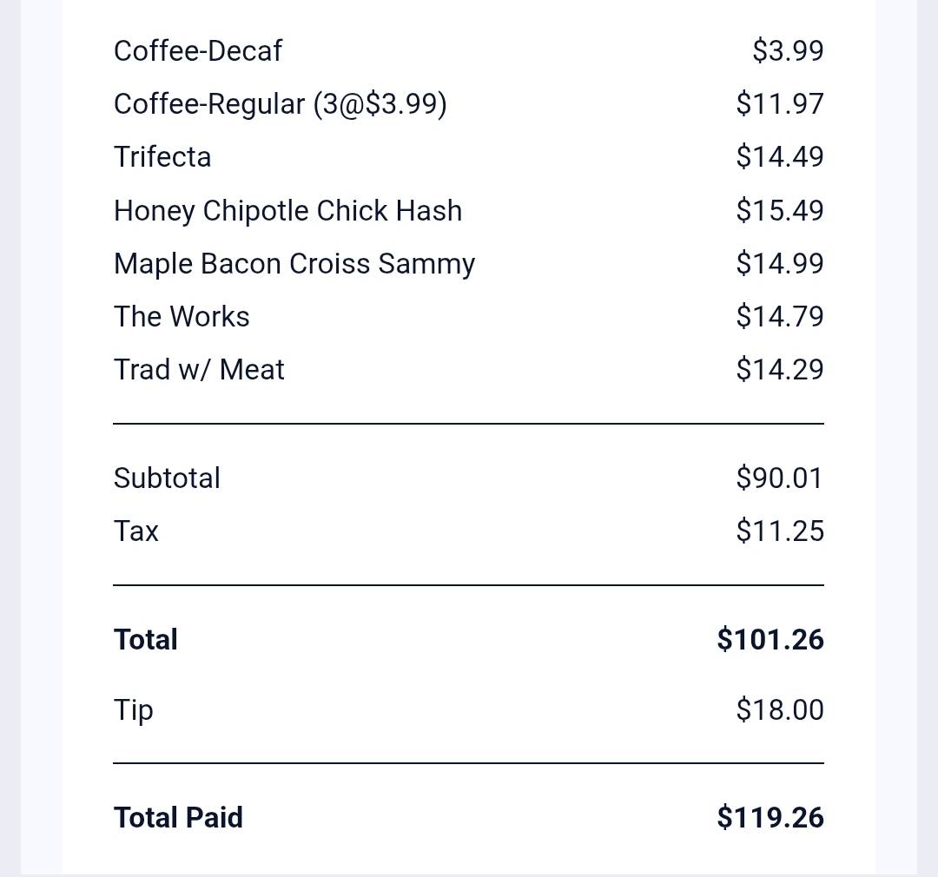The image size is (938, 877).
Task: Select the $119.26 total paid amount
Action: tap(770, 818)
